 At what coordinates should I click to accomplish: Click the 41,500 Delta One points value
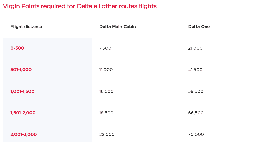pos(195,70)
